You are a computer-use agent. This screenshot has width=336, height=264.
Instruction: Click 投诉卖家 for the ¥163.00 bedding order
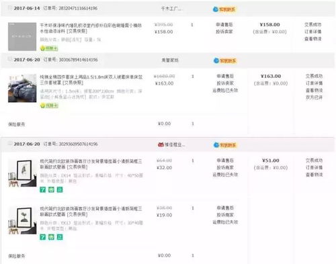click(225, 83)
